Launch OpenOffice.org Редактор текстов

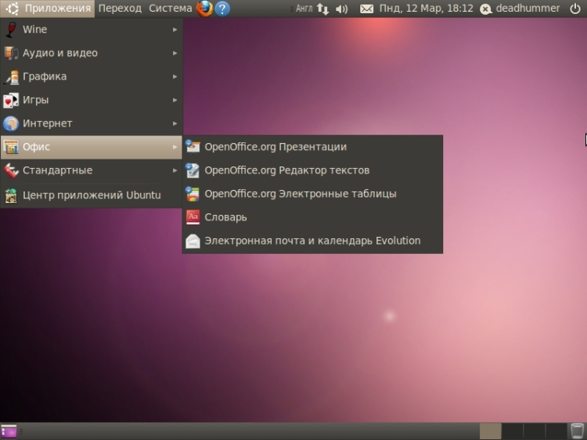coord(286,170)
